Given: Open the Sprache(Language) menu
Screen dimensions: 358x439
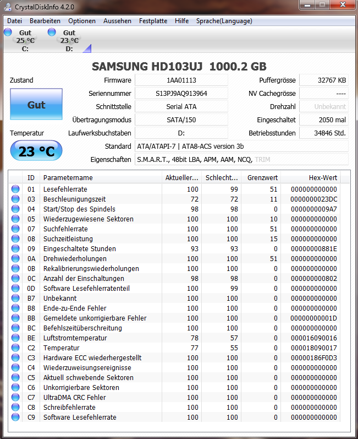Looking at the screenshot, I should point(224,21).
